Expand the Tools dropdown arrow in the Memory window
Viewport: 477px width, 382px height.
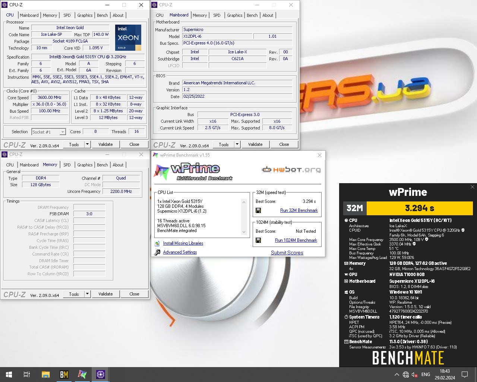point(87,294)
